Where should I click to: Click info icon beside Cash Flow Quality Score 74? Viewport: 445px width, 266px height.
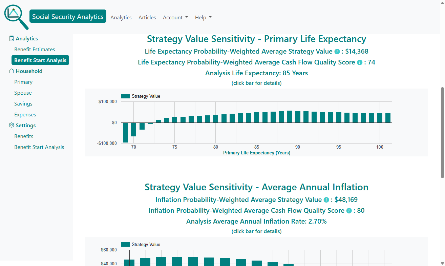pyautogui.click(x=359, y=62)
